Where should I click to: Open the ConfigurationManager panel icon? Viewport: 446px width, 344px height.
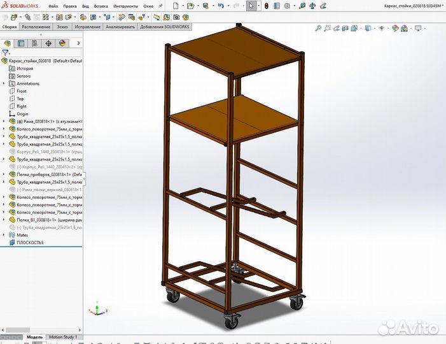pos(34,43)
